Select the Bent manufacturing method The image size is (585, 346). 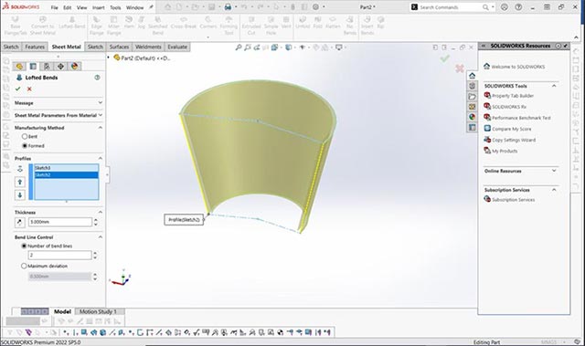pyautogui.click(x=25, y=137)
